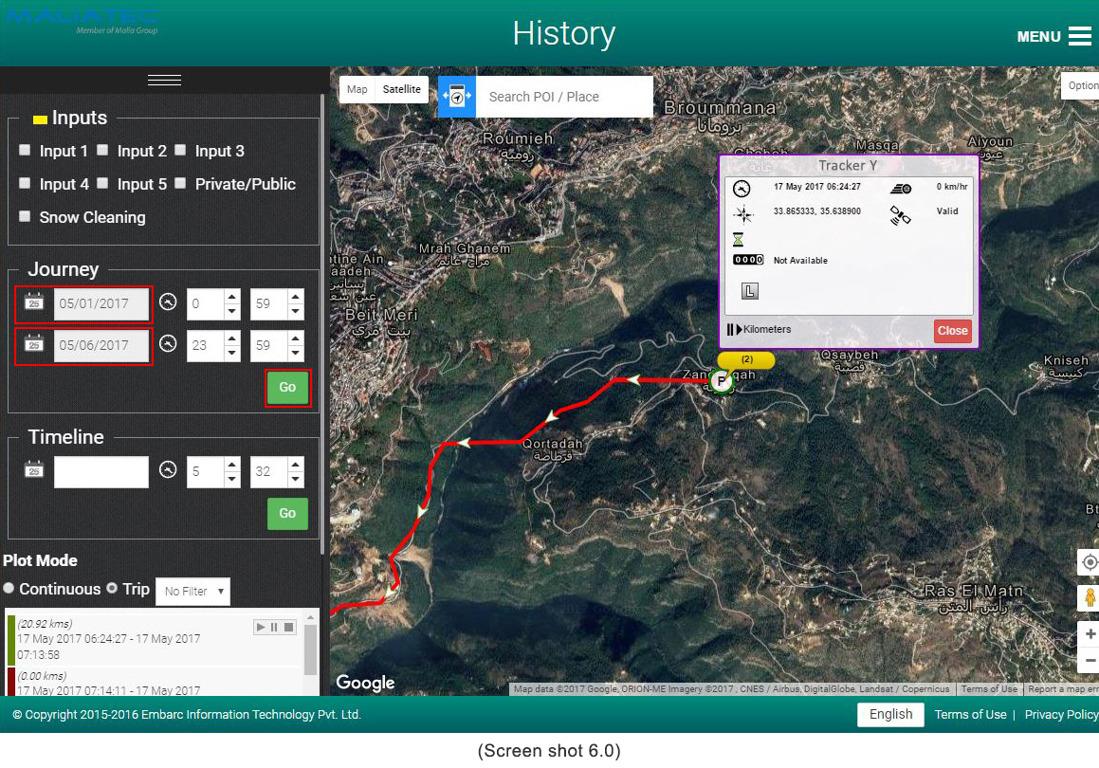The width and height of the screenshot is (1099, 768).
Task: Click the Journey end date field 05/06/2017
Action: [101, 345]
